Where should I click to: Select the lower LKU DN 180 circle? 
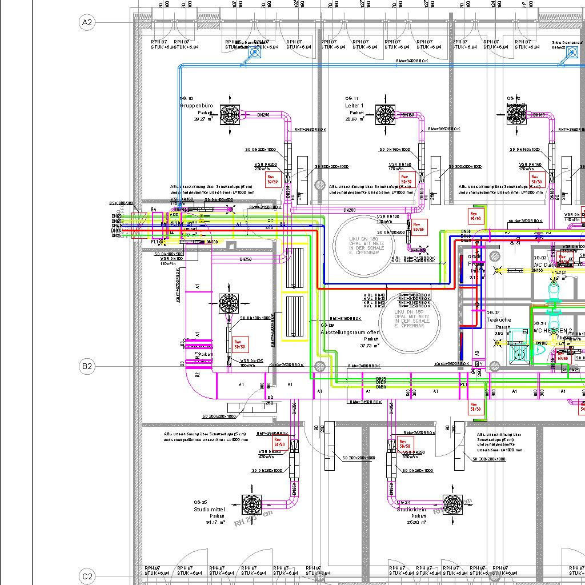pyautogui.click(x=410, y=325)
